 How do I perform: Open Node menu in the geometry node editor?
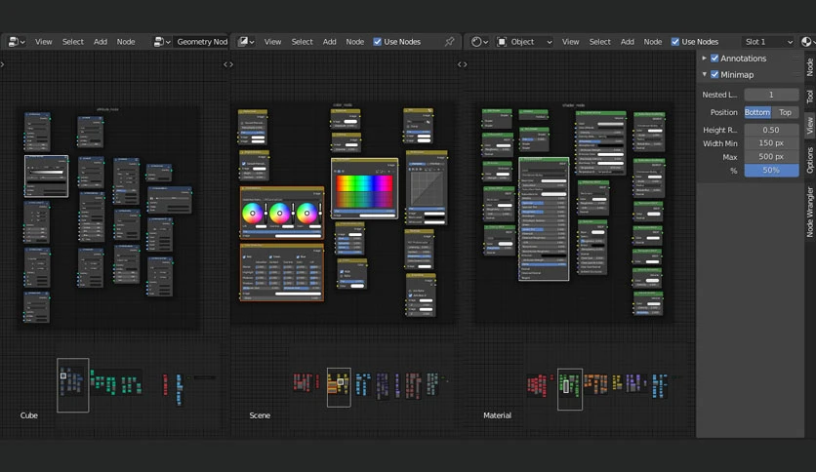(x=126, y=42)
